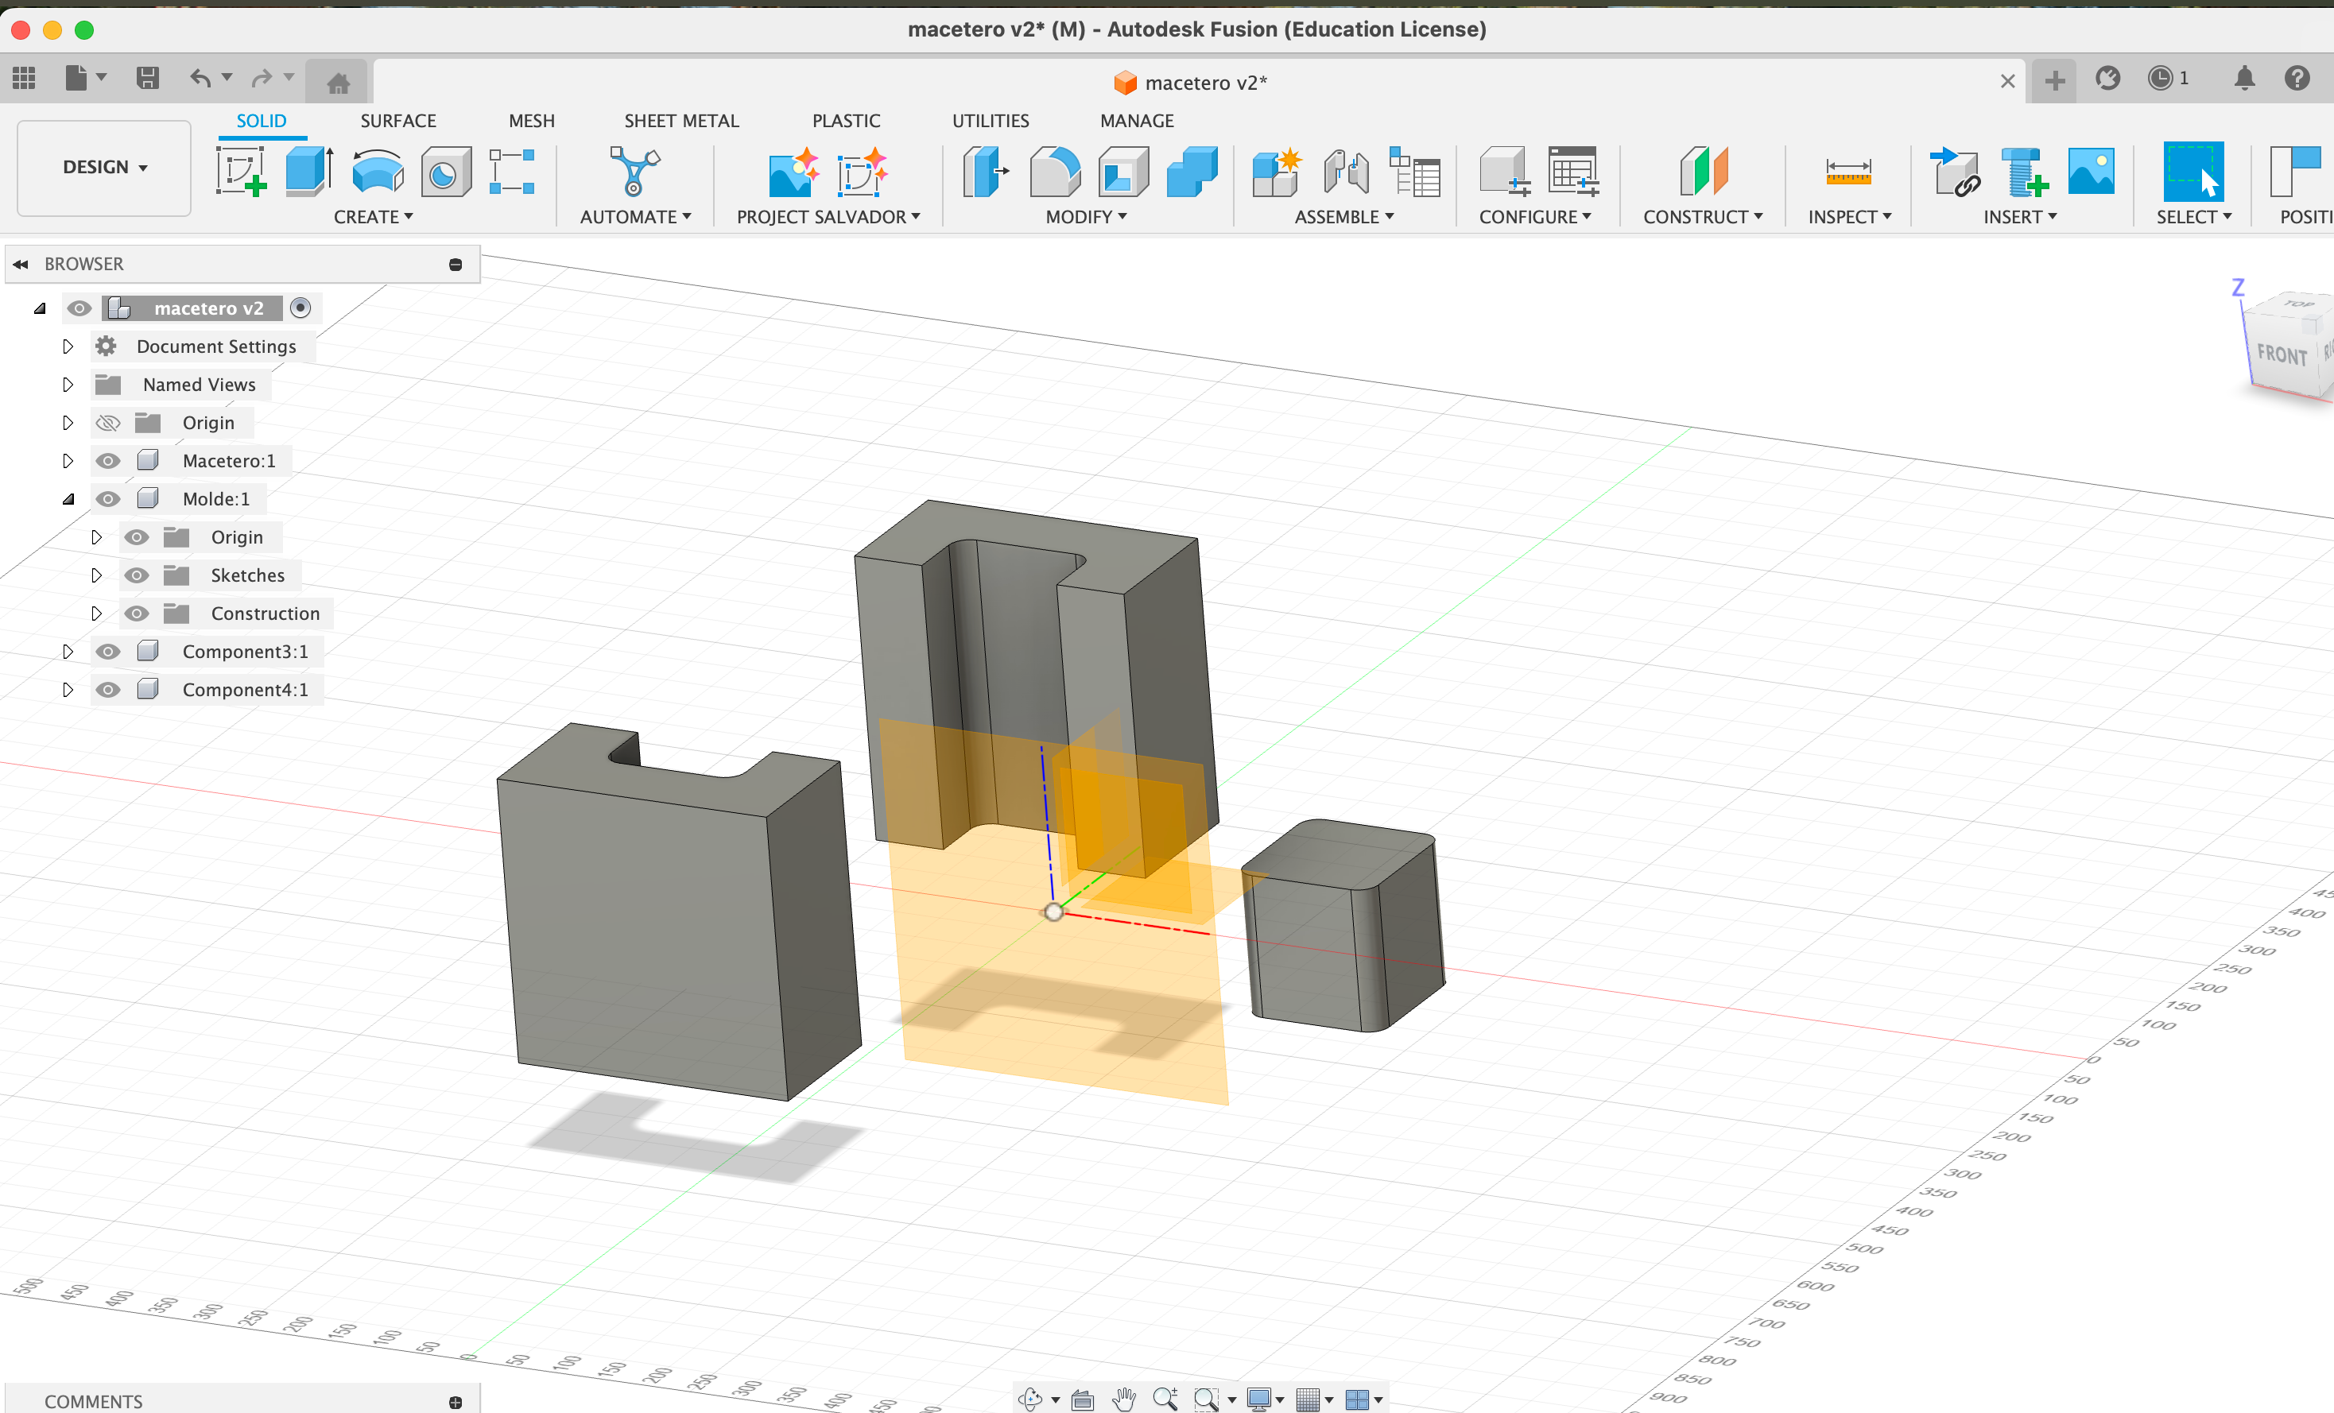Click the Undo arrow
Viewport: 2334px width, 1413px height.
pyautogui.click(x=200, y=78)
